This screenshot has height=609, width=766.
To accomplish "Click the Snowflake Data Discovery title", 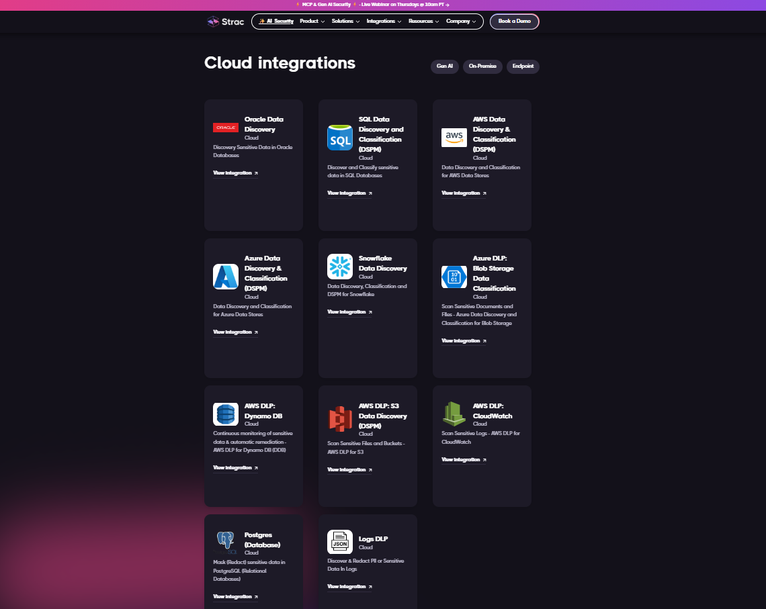I will pos(382,263).
